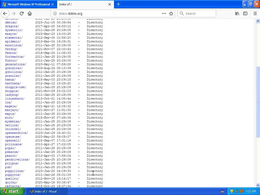
Task: Open a new tab with plus button
Action: point(118,4)
